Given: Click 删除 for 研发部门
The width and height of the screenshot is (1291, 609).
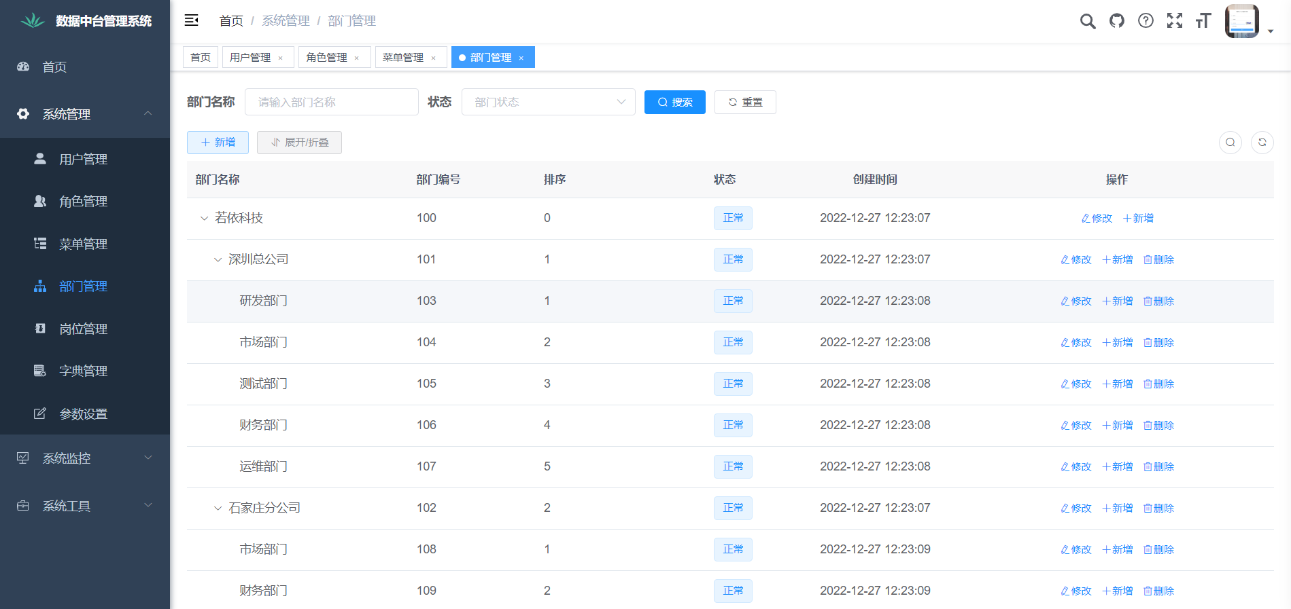Looking at the screenshot, I should [x=1159, y=301].
